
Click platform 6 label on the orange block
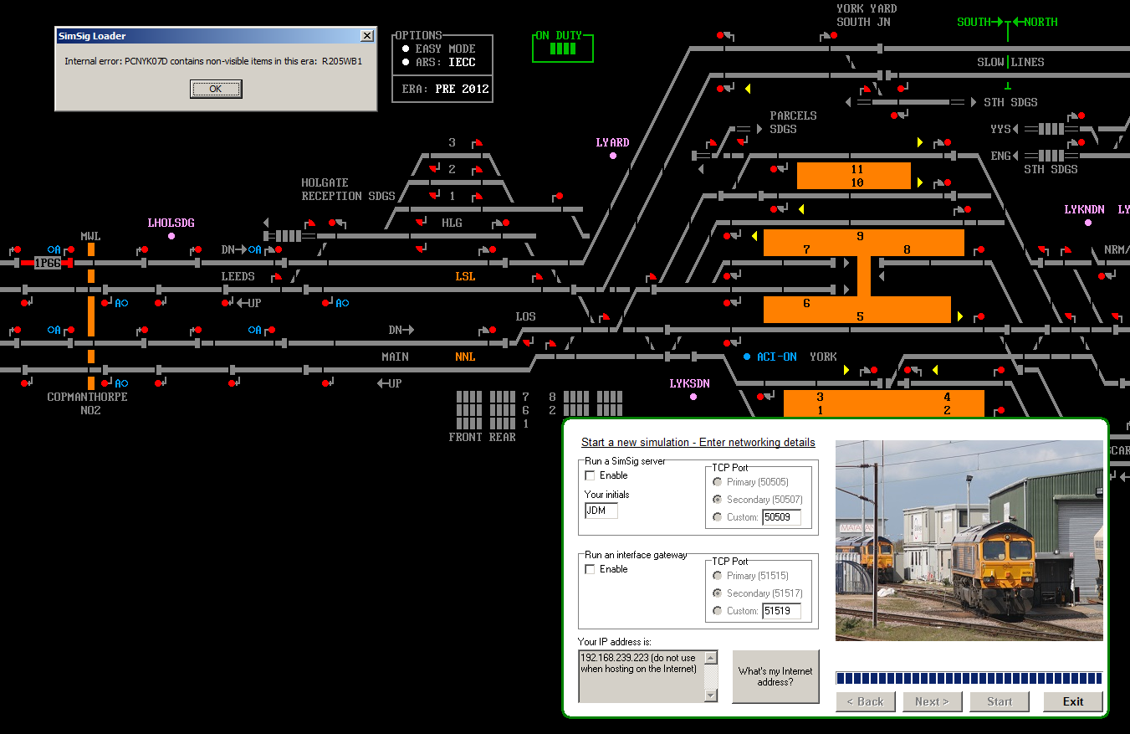click(806, 303)
